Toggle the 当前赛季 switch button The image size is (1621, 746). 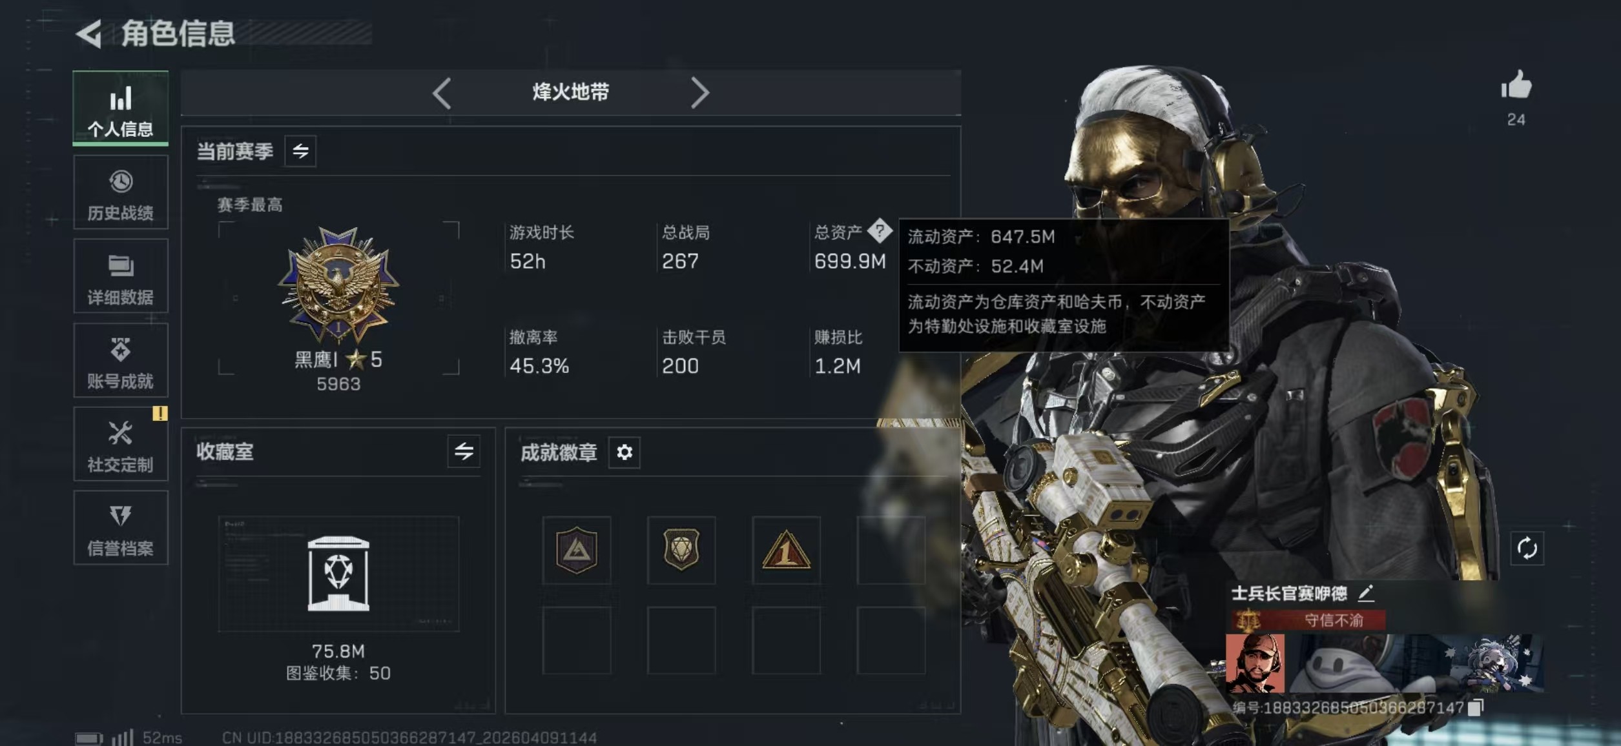300,152
